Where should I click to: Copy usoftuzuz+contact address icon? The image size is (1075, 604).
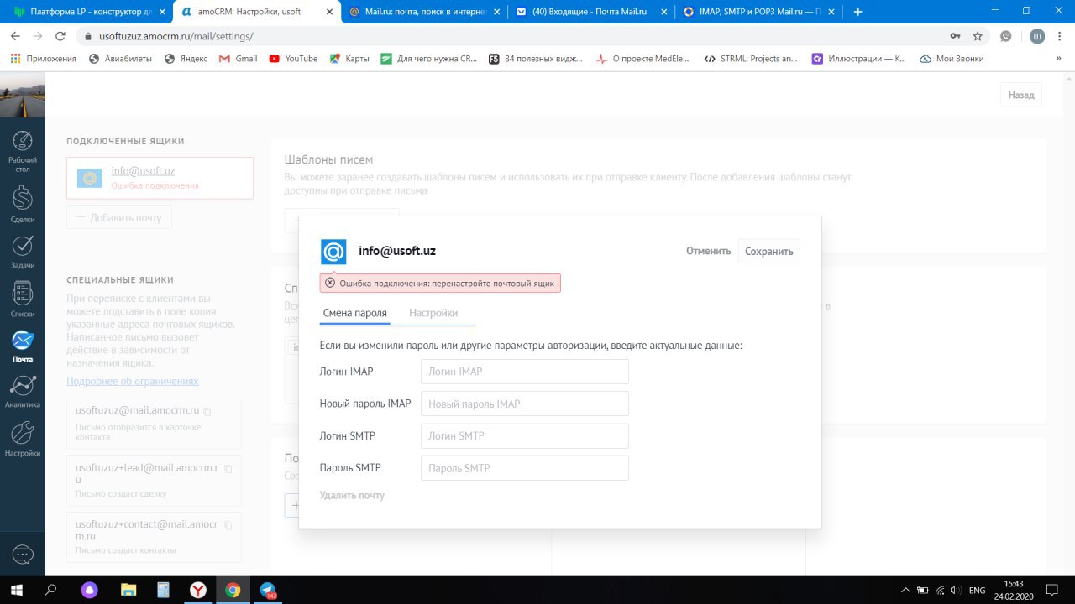pyautogui.click(x=228, y=525)
